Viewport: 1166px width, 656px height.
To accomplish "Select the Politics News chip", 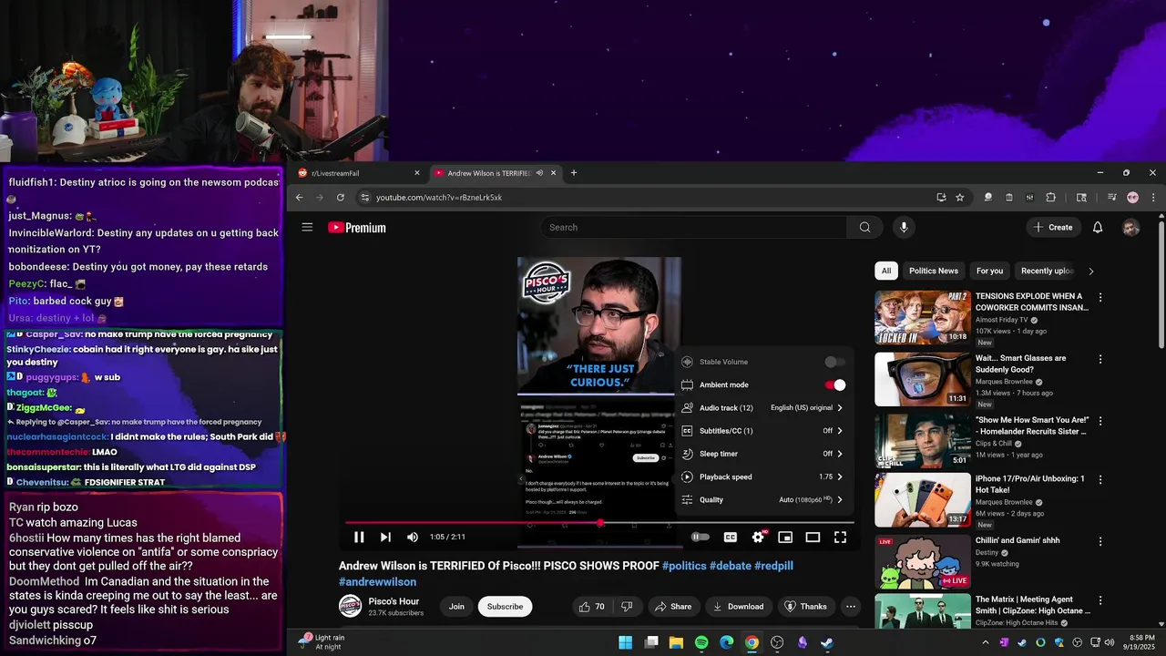I will click(934, 271).
